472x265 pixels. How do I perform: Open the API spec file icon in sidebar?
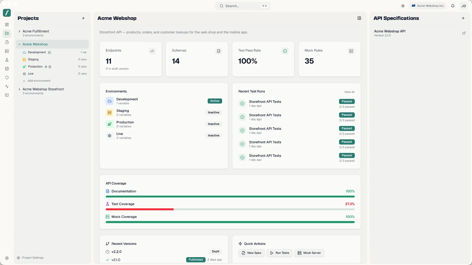pyautogui.click(x=7, y=42)
